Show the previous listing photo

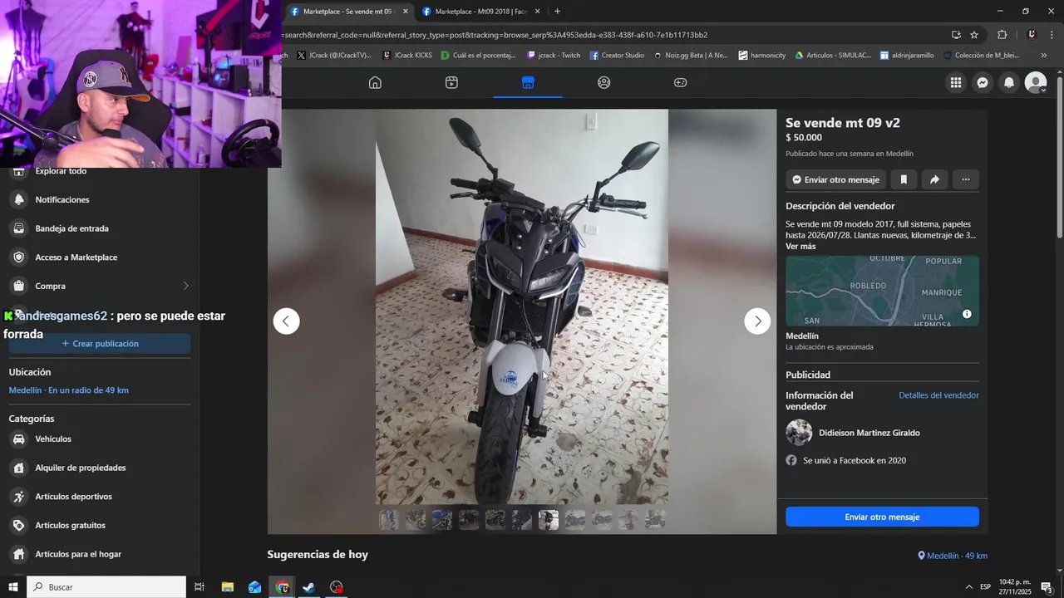[x=287, y=321]
